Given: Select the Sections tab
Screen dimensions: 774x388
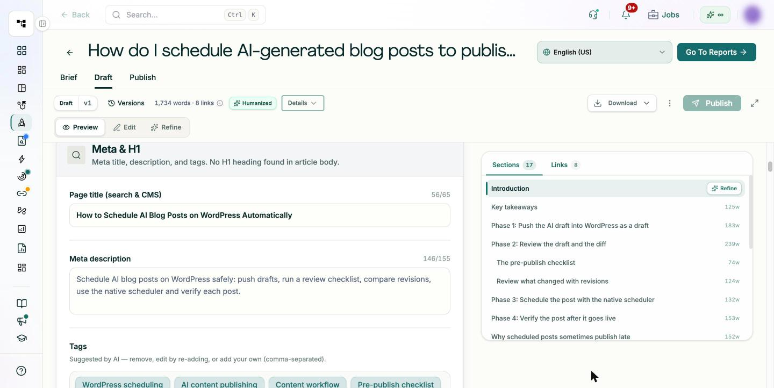Looking at the screenshot, I should [514, 165].
